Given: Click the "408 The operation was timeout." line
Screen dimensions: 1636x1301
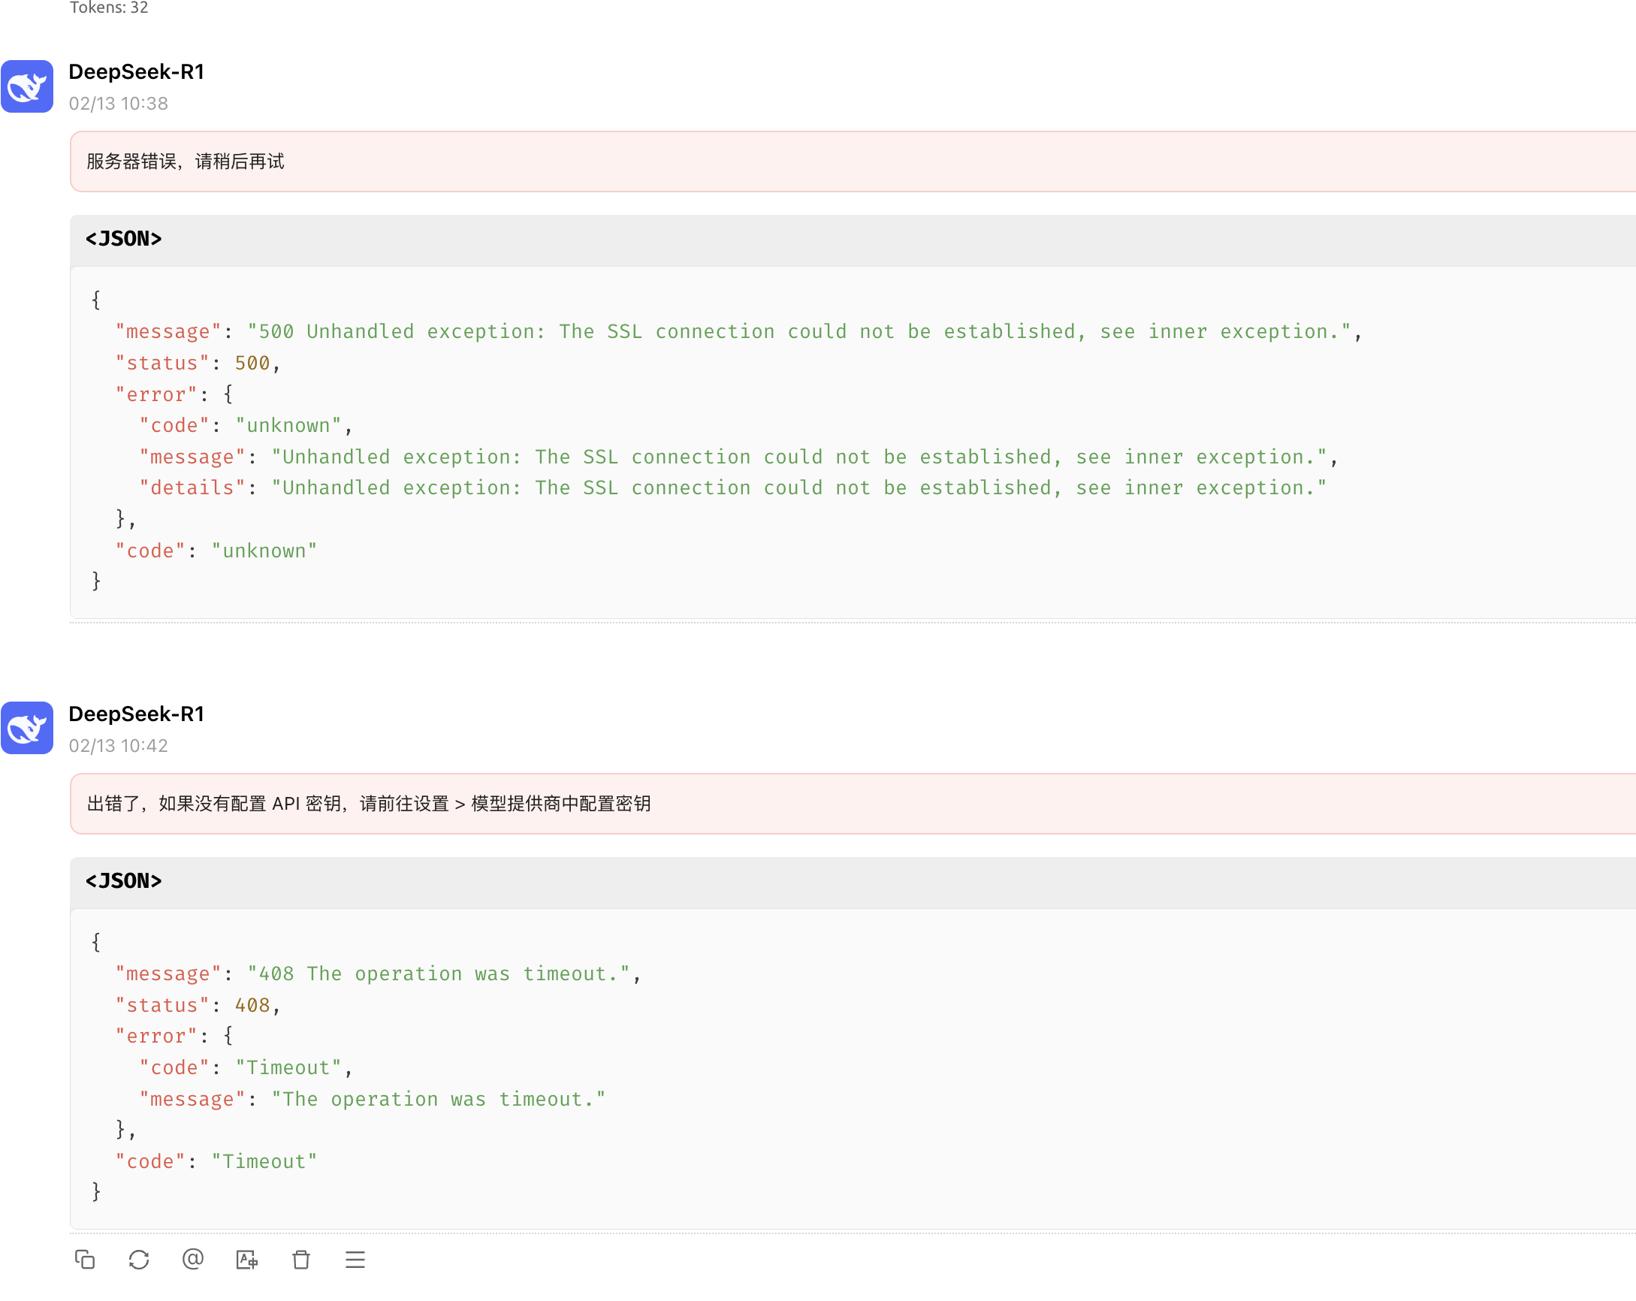Looking at the screenshot, I should coord(378,974).
